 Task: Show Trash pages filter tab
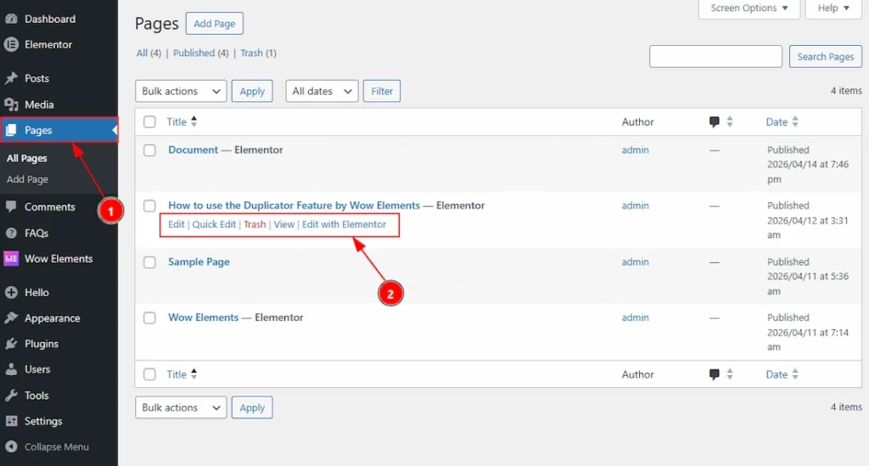251,53
